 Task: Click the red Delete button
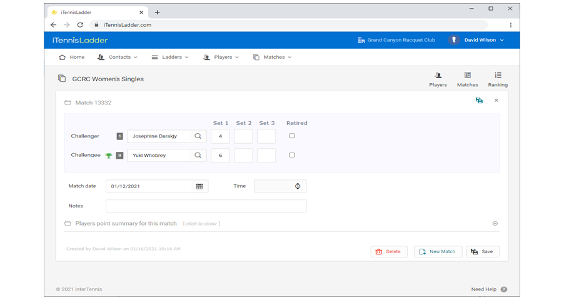[388, 251]
